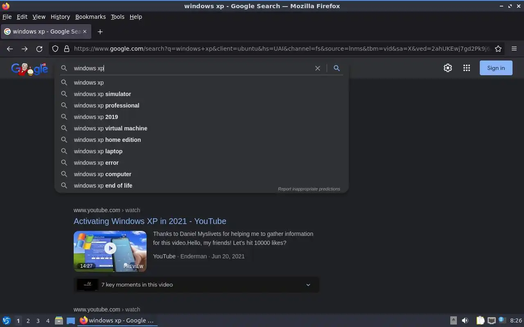
Task: Open volume control in system tray
Action: click(465, 320)
